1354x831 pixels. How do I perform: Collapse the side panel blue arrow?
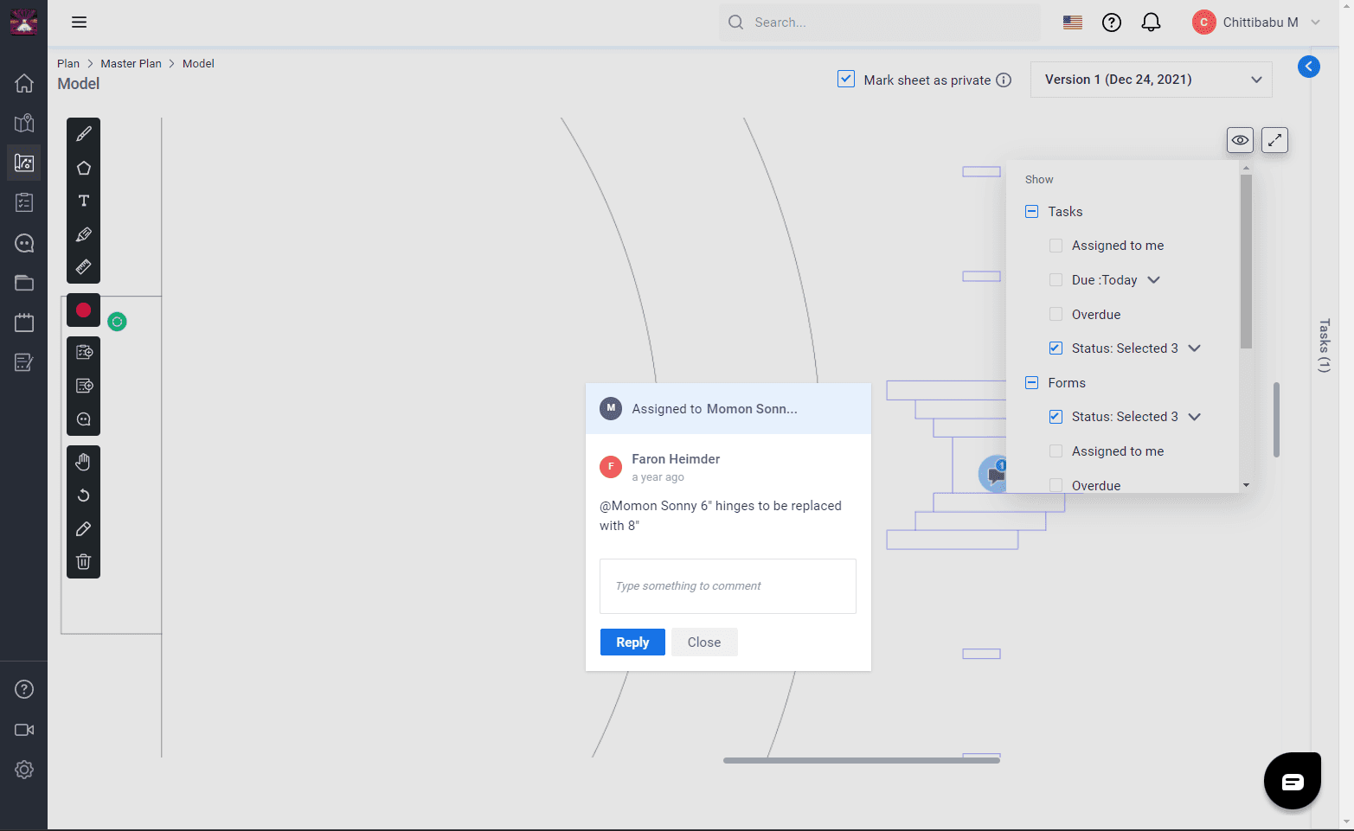click(1309, 67)
